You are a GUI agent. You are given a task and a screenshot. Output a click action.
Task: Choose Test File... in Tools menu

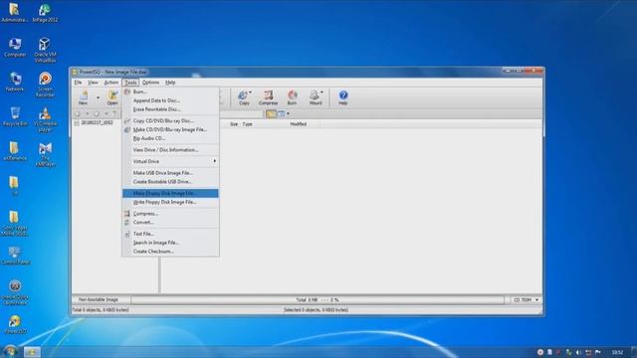point(170,234)
